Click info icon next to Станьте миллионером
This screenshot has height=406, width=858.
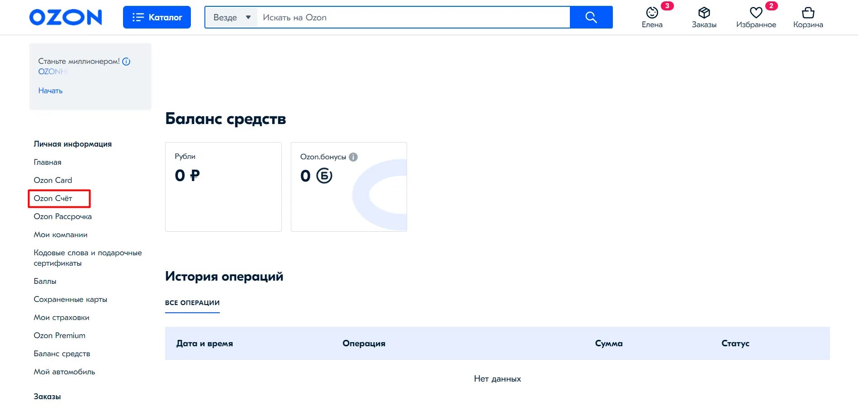[126, 62]
